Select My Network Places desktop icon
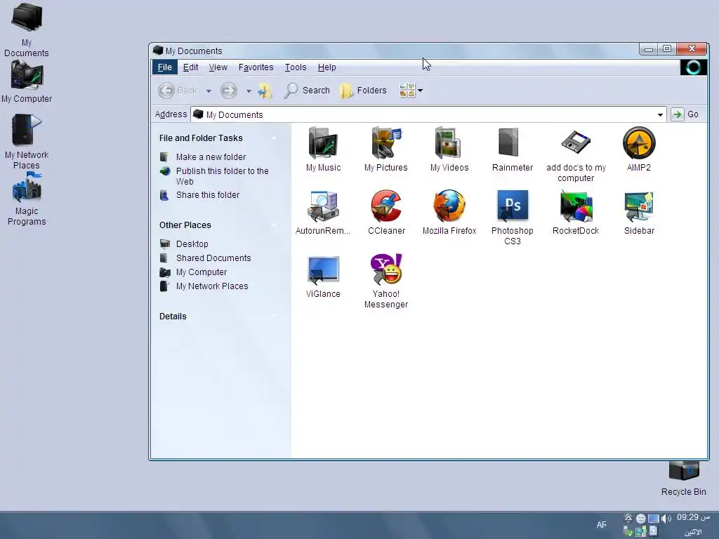Image resolution: width=719 pixels, height=539 pixels. (27, 130)
